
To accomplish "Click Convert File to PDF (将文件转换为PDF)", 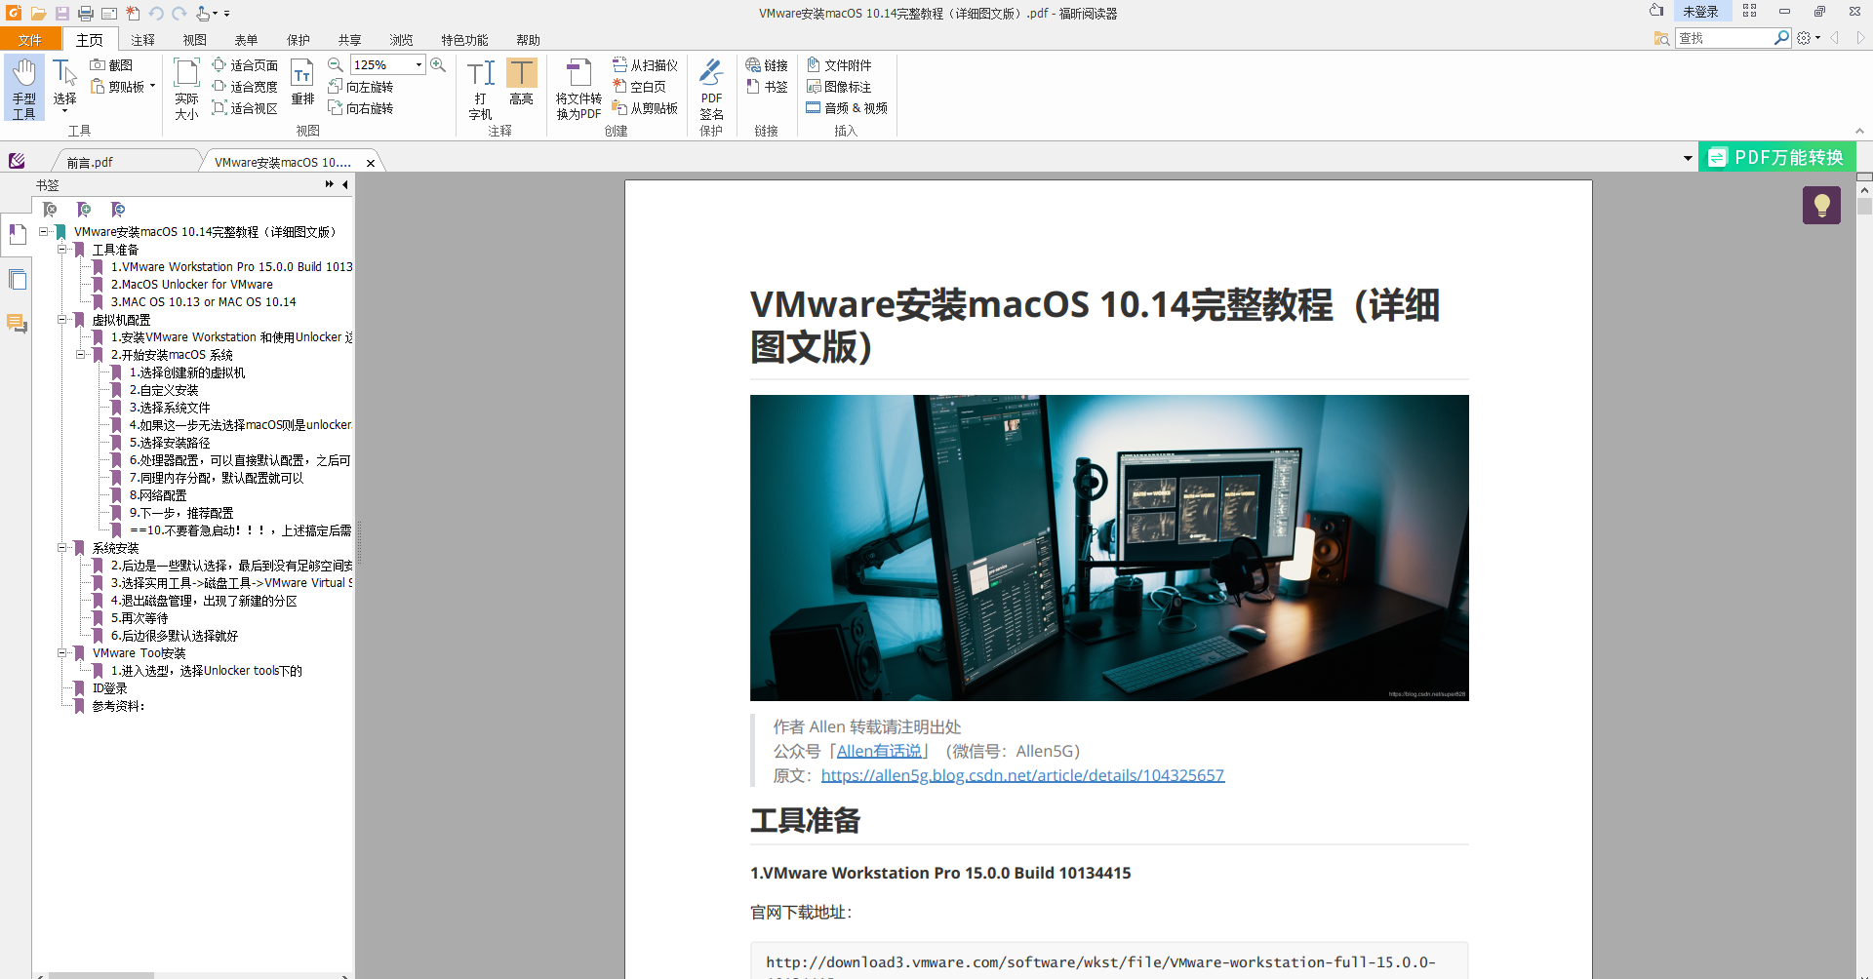I will (x=578, y=89).
